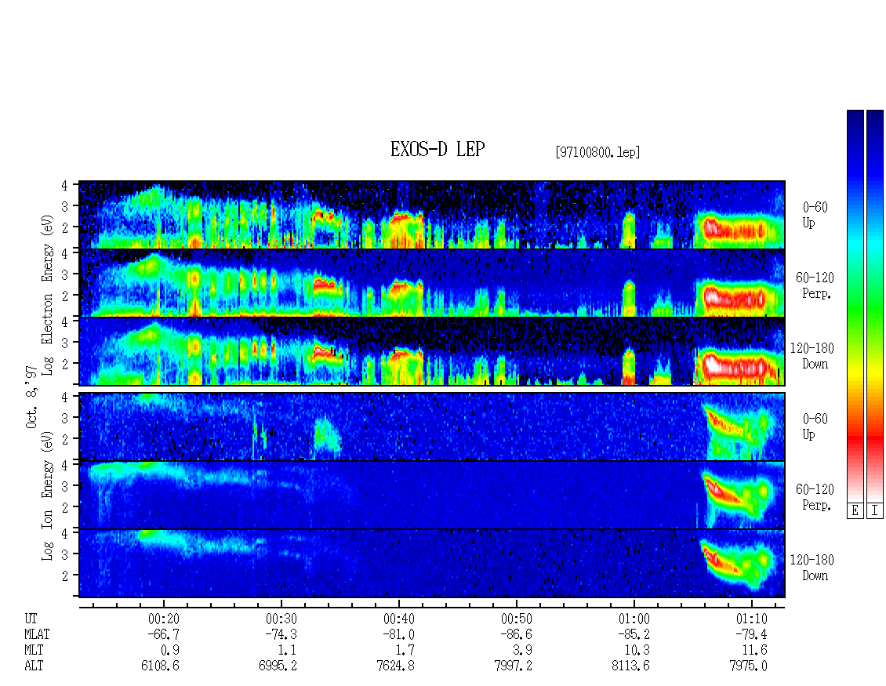Viewport: 886px width, 686px height.
Task: Click the MLAT value -66.7
Action: coord(163,634)
